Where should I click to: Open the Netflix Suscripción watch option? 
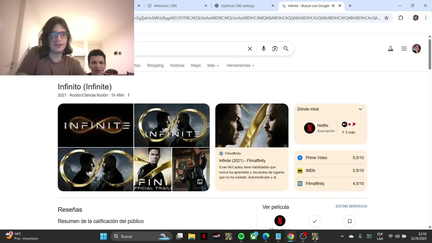tap(319, 128)
